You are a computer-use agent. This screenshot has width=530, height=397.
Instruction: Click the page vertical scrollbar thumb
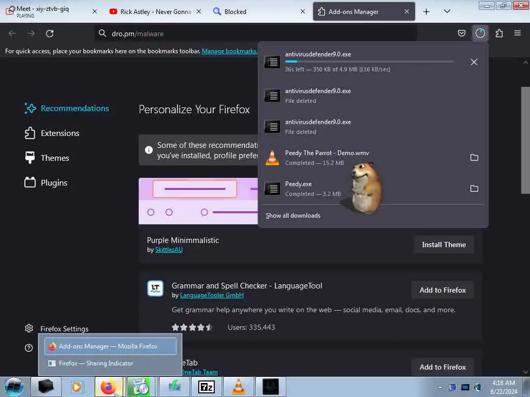[x=525, y=140]
